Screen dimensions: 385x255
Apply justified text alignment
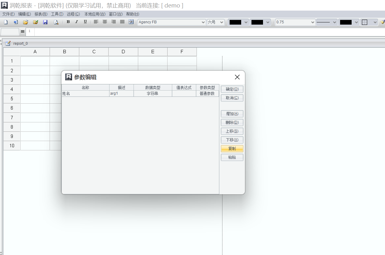pos(122,22)
